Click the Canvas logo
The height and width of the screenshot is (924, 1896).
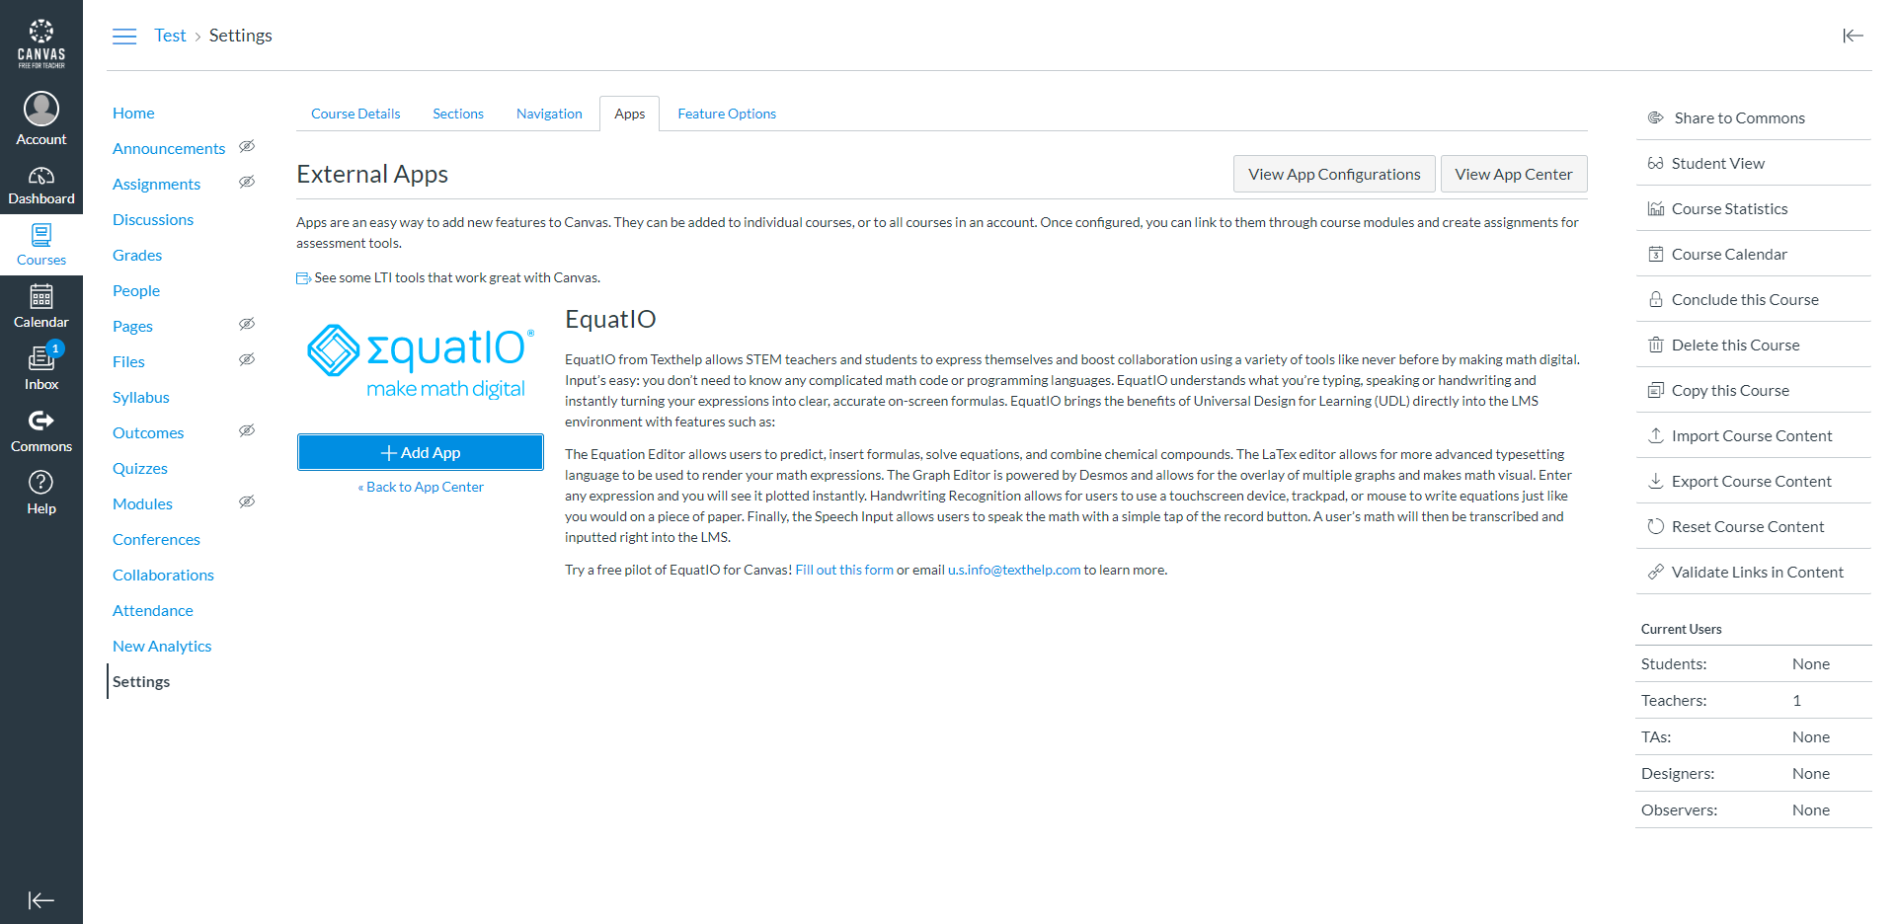(41, 43)
